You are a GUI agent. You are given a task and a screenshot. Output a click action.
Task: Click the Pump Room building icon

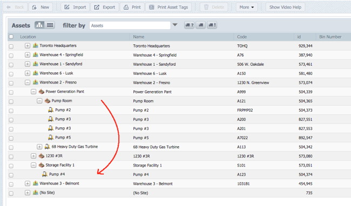(x=47, y=101)
